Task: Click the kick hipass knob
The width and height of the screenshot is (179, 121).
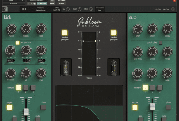Action: [12, 29]
